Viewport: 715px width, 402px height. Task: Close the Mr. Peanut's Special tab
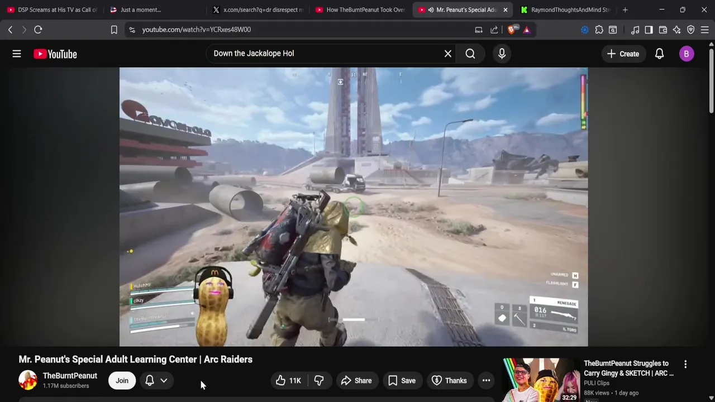tap(506, 9)
